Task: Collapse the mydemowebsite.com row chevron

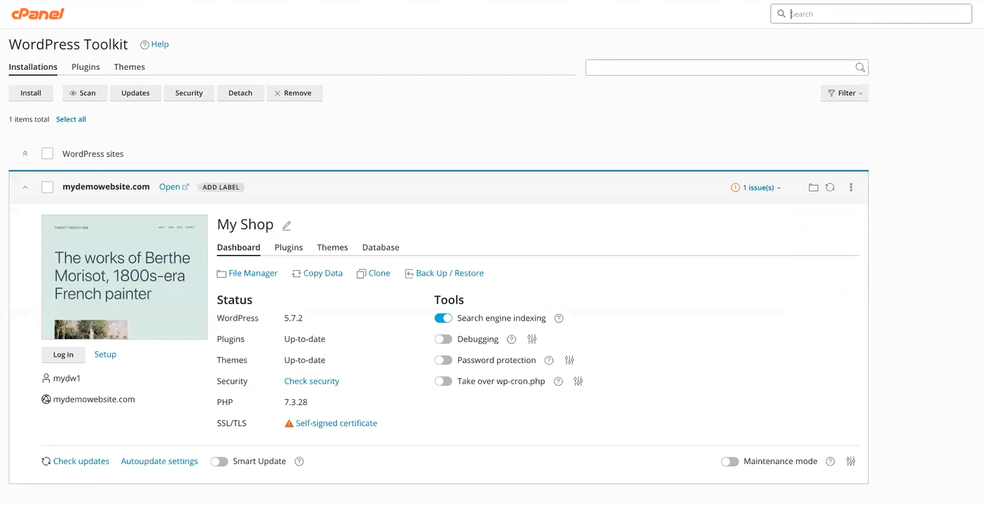Action: (25, 188)
